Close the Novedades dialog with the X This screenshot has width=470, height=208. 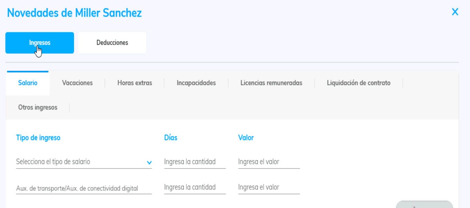point(455,12)
